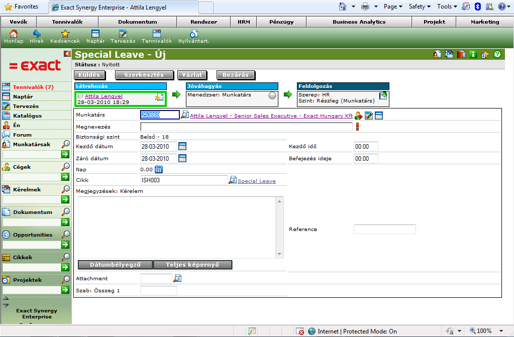
Task: Open the HRM menu
Action: (244, 22)
